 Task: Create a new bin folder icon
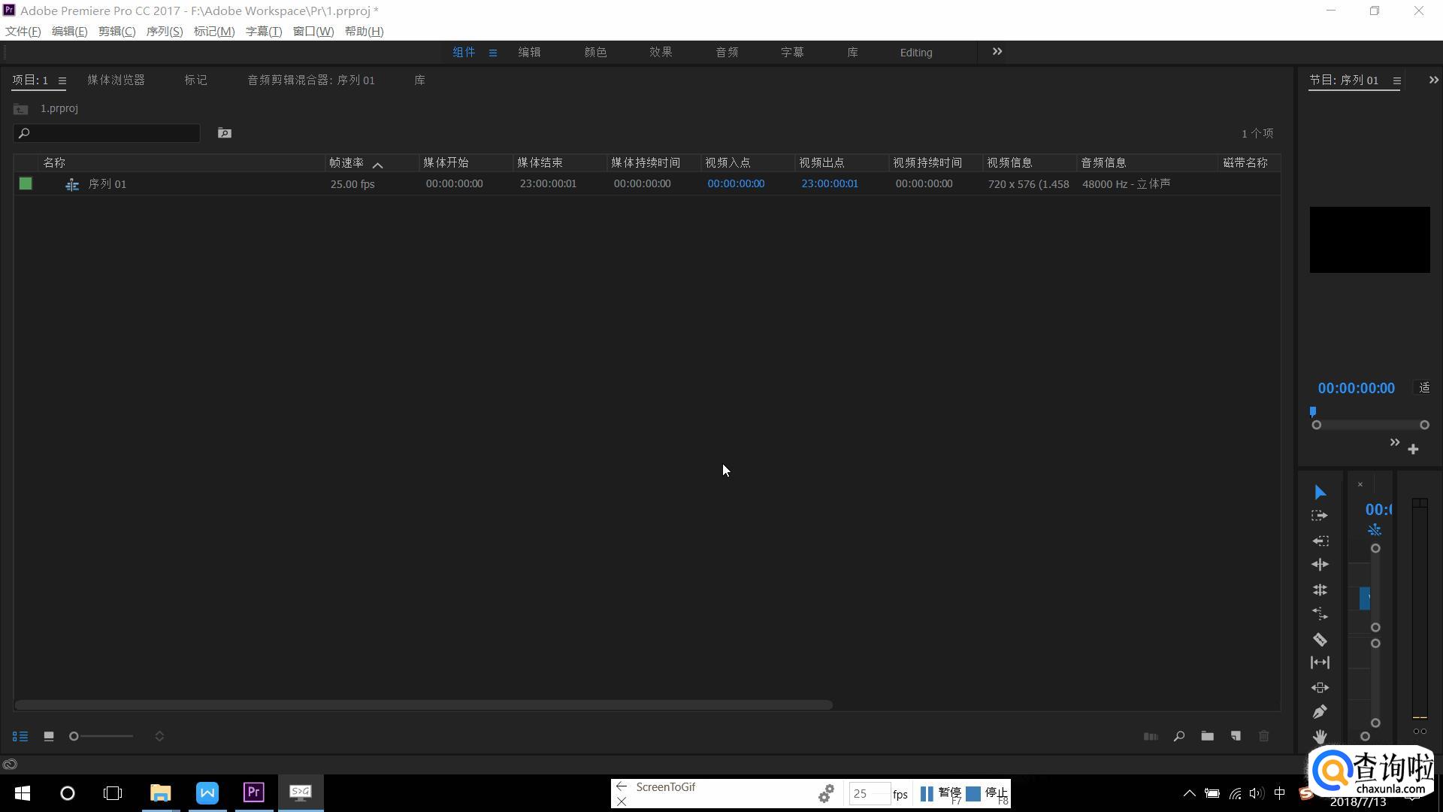point(1207,736)
